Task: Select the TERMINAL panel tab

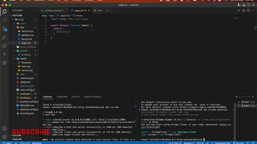Action: point(47,97)
